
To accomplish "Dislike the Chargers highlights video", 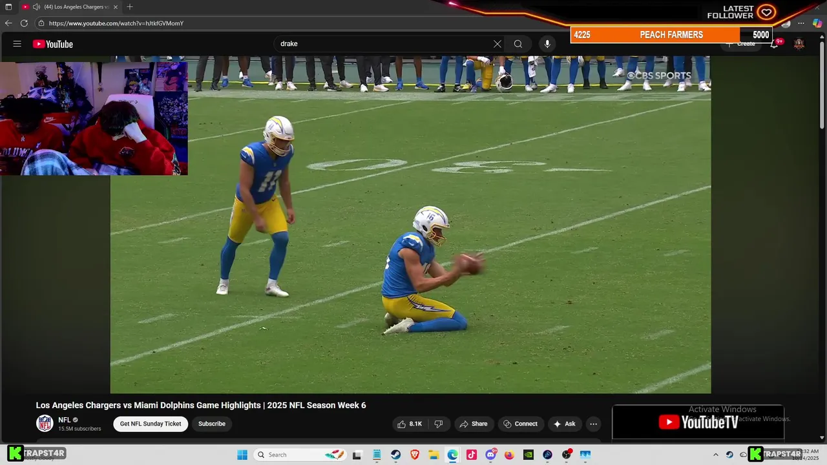I will pyautogui.click(x=439, y=424).
